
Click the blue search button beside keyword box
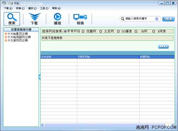(168, 19)
